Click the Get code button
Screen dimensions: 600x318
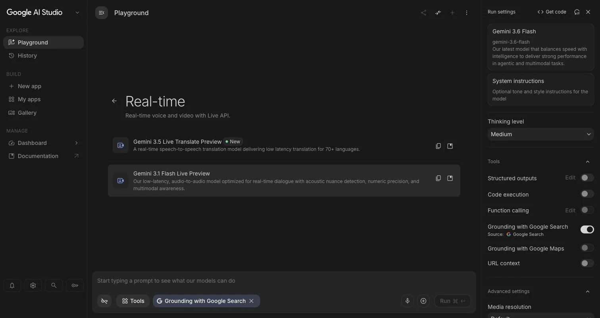coord(552,12)
